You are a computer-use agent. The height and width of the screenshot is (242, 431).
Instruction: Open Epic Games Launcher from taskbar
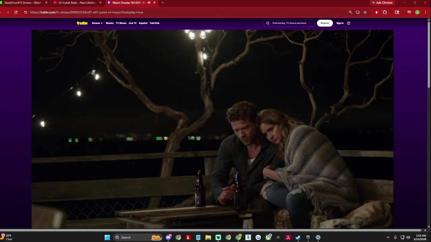pyautogui.click(x=308, y=237)
